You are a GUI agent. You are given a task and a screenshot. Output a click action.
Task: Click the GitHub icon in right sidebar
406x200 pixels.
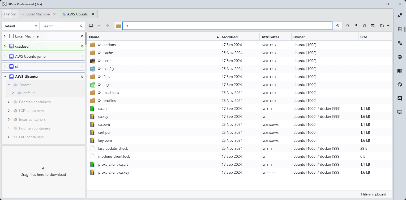point(400,85)
